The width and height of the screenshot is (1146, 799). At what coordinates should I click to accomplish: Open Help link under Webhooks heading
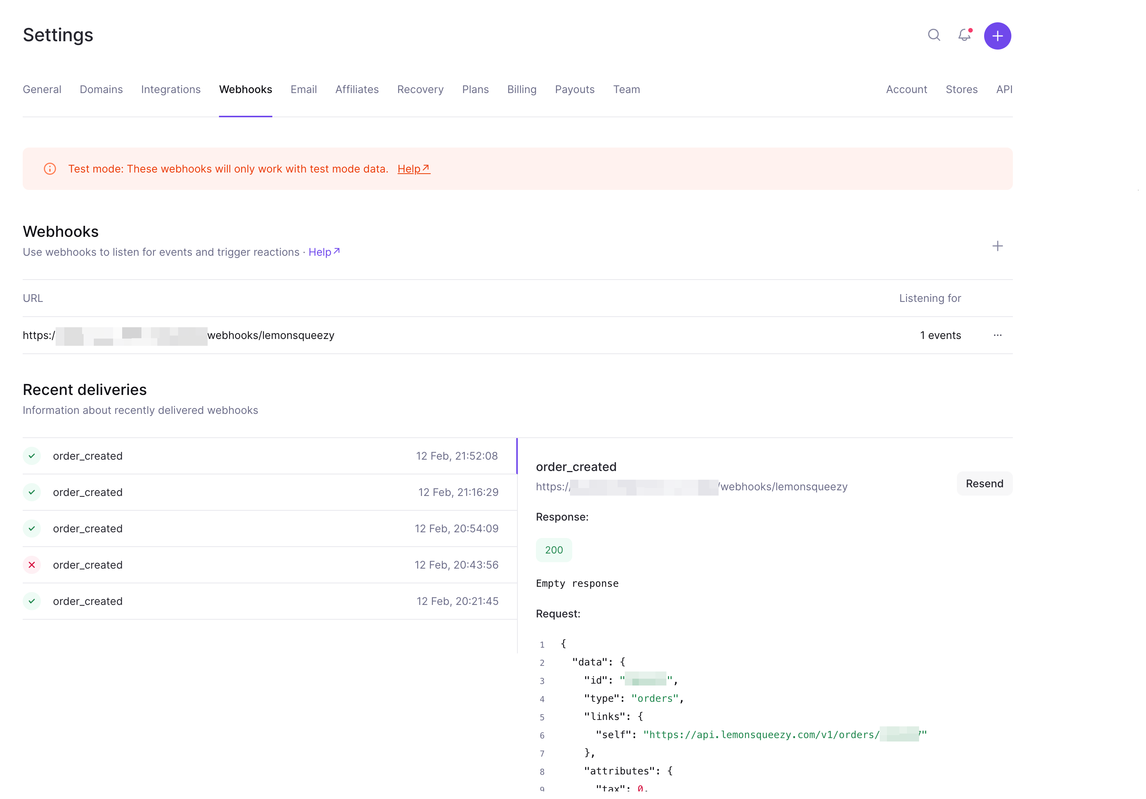pos(324,252)
